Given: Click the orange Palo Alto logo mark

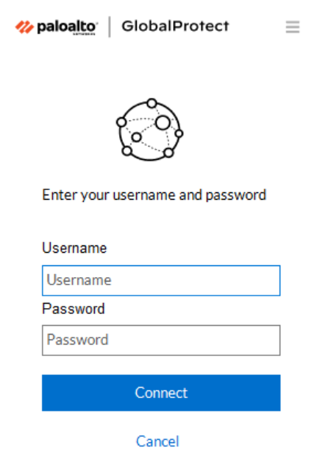Looking at the screenshot, I should pyautogui.click(x=24, y=27).
